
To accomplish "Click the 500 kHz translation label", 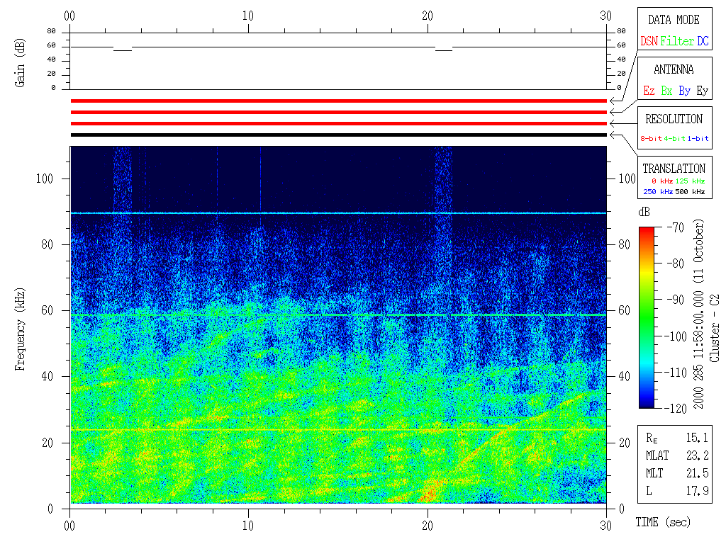I will coord(690,191).
